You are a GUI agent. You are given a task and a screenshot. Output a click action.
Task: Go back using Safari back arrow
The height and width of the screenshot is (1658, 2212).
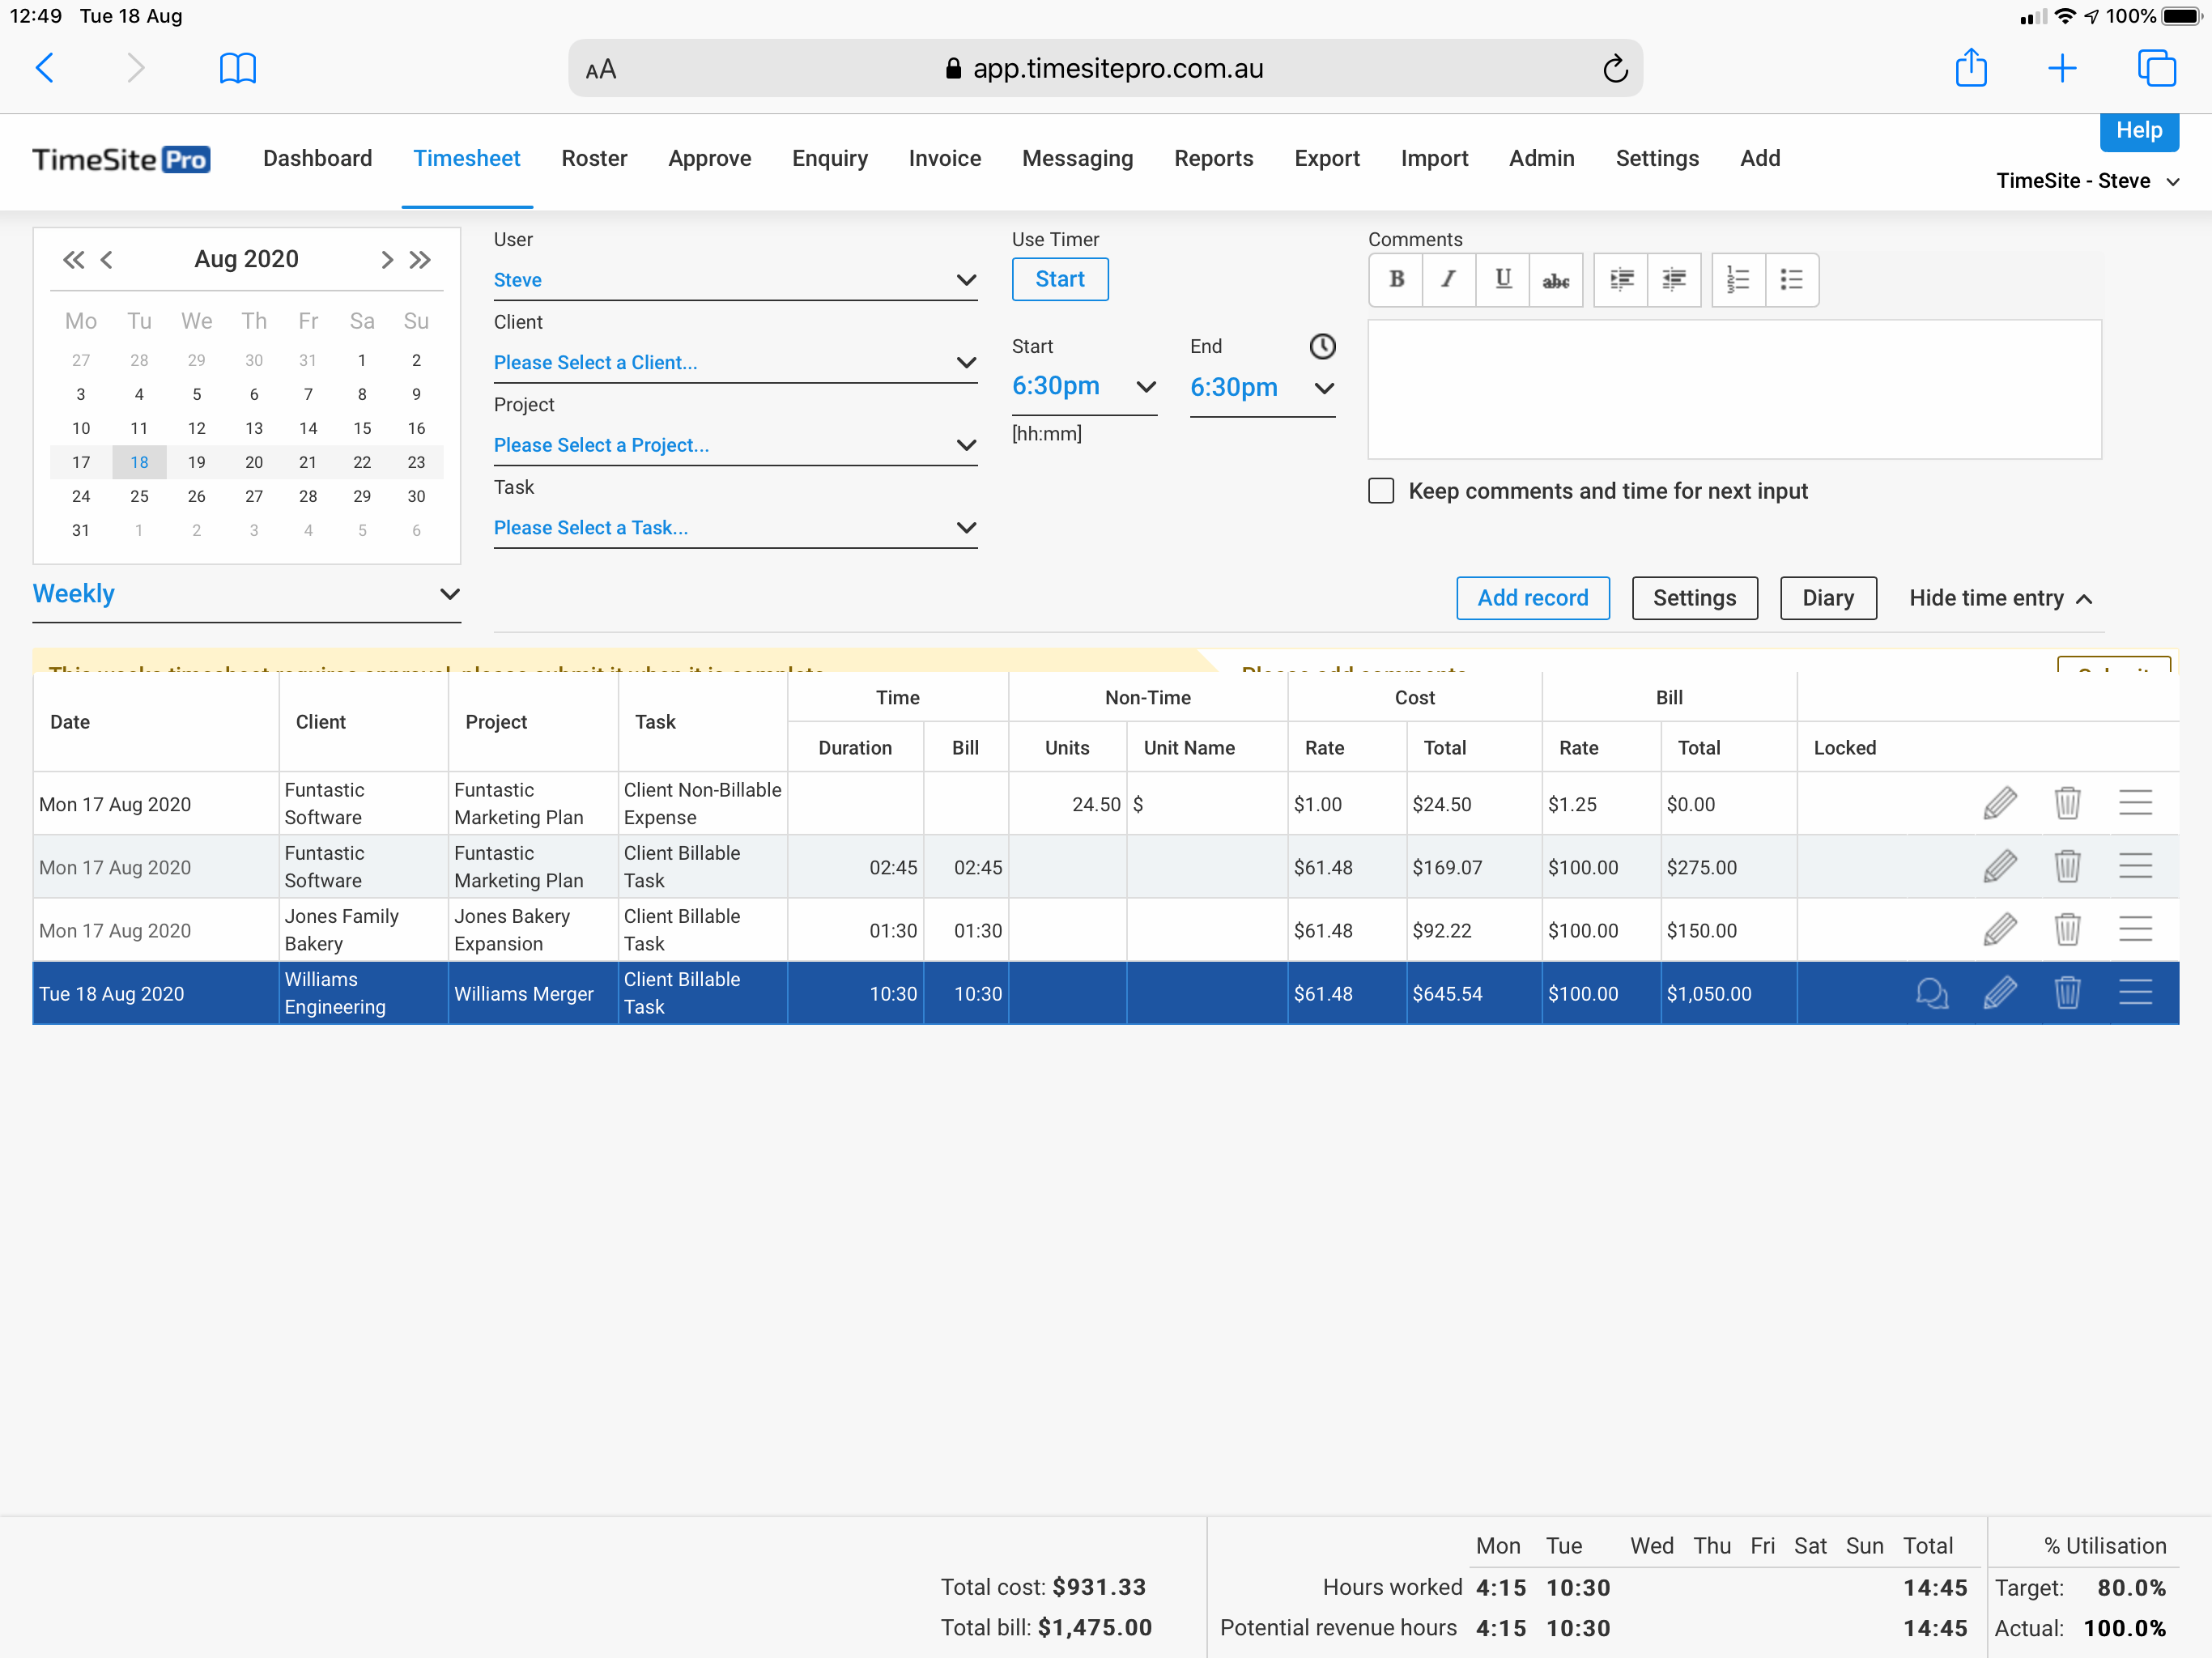tap(45, 68)
